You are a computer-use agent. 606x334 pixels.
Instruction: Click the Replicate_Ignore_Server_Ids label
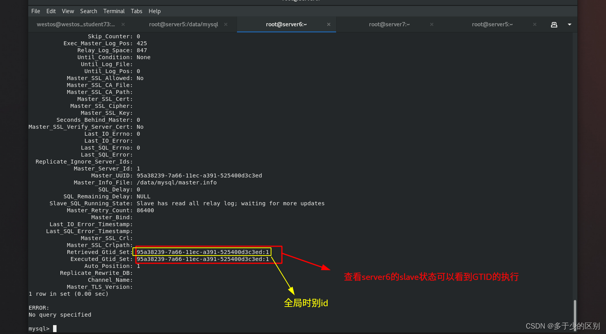tap(84, 162)
